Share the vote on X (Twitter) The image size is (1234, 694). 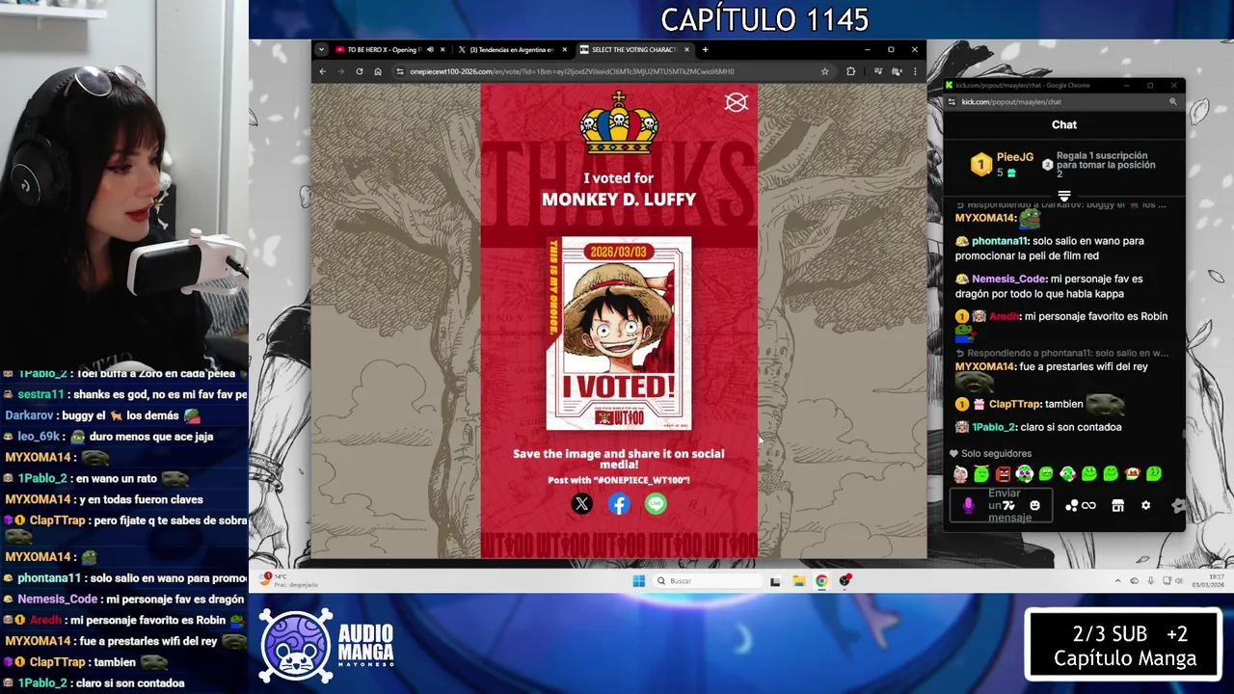click(x=581, y=503)
